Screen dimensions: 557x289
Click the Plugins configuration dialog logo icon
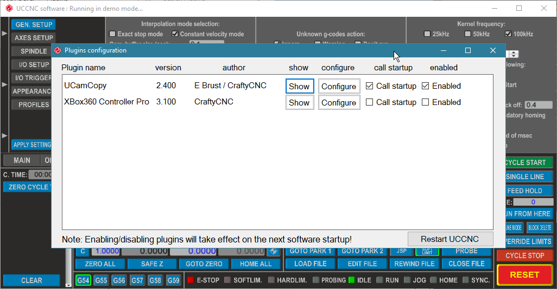58,51
